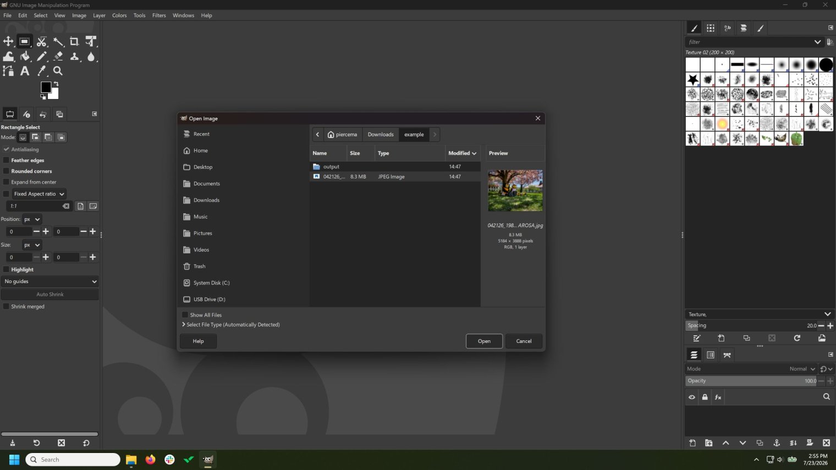Check Show All Files
This screenshot has width=836, height=470.
coord(185,315)
